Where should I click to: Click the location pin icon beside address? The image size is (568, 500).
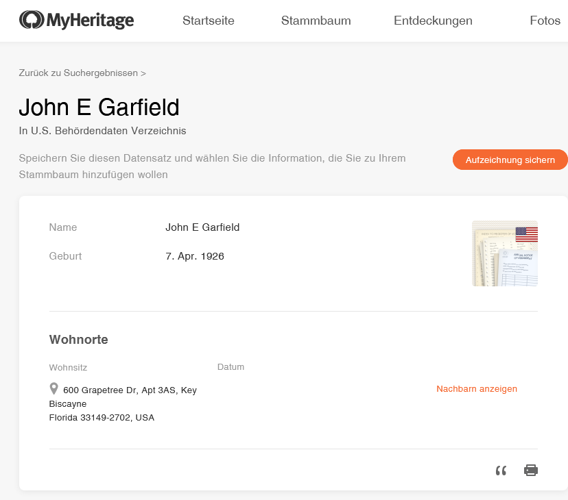[x=54, y=389]
